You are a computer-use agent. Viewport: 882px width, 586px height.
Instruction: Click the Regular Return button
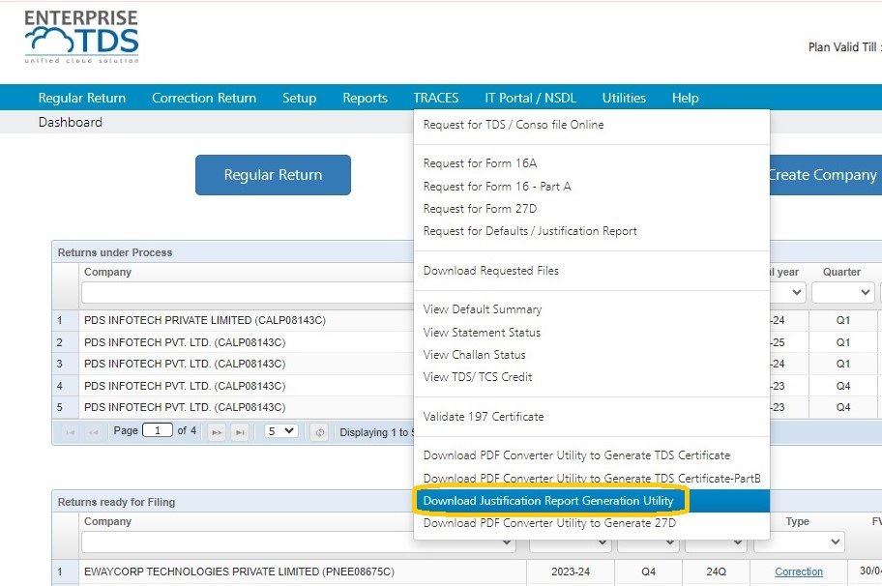(x=273, y=175)
